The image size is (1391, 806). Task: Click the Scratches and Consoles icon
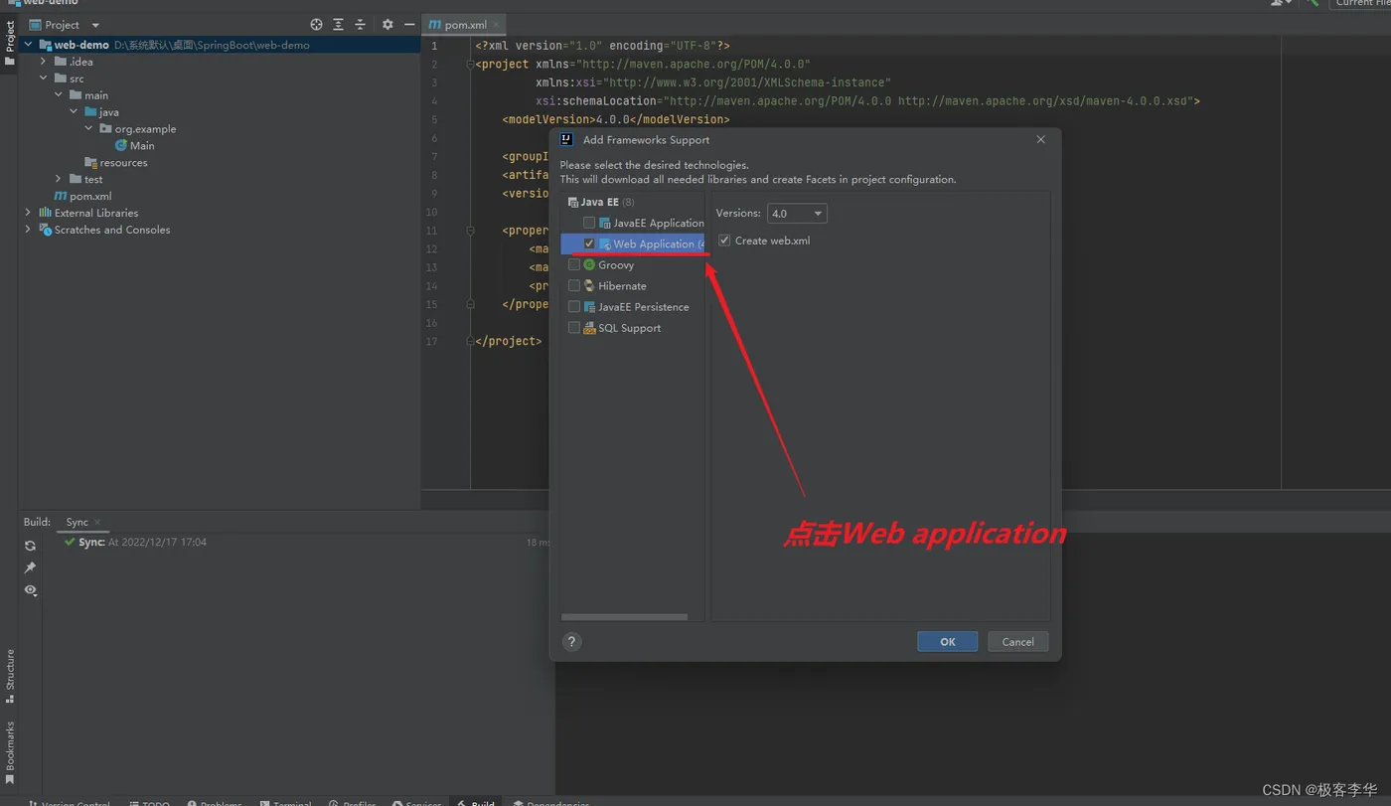coord(45,230)
